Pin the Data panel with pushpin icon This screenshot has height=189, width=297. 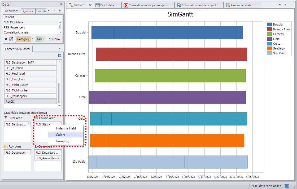click(x=61, y=5)
